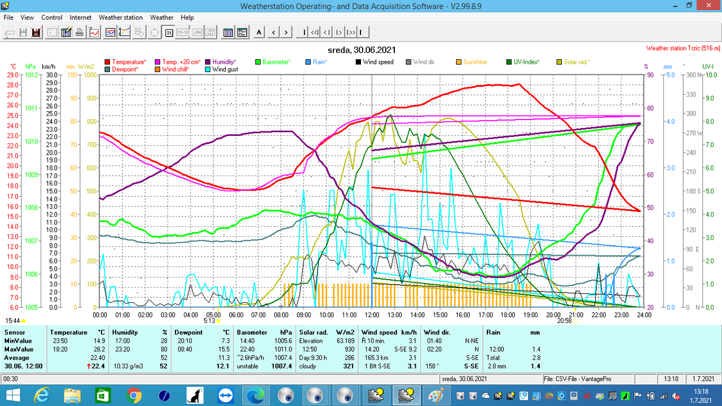Viewport: 722px width, 406px height.
Task: Open the File menu
Action: [8, 17]
